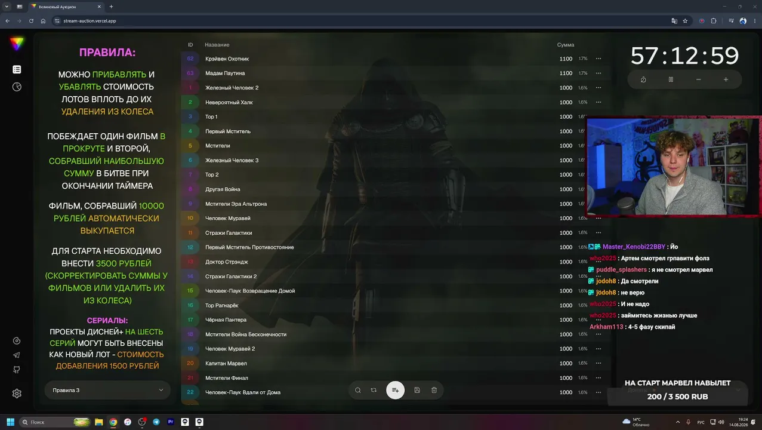This screenshot has width=762, height=430.
Task: Pause the auction timer
Action: tap(671, 79)
